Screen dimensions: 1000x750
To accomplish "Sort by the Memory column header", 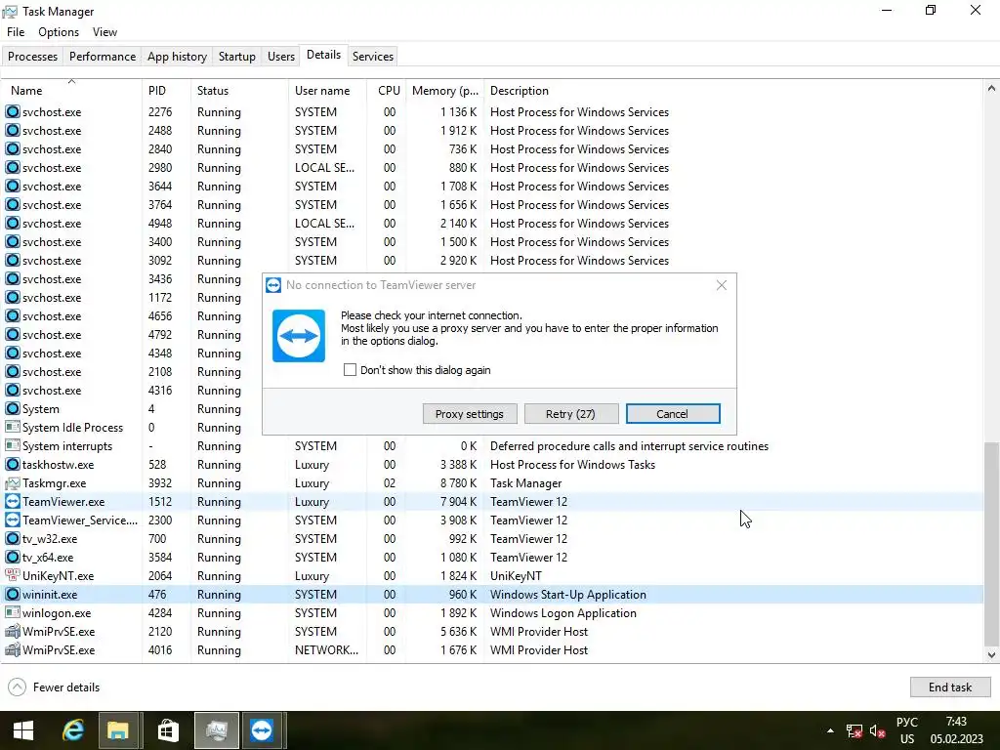I will 444,91.
